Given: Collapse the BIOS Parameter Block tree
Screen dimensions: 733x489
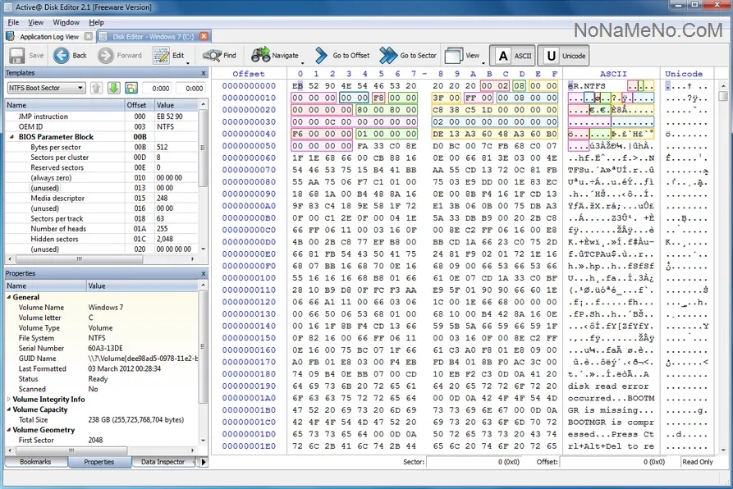Looking at the screenshot, I should point(12,137).
